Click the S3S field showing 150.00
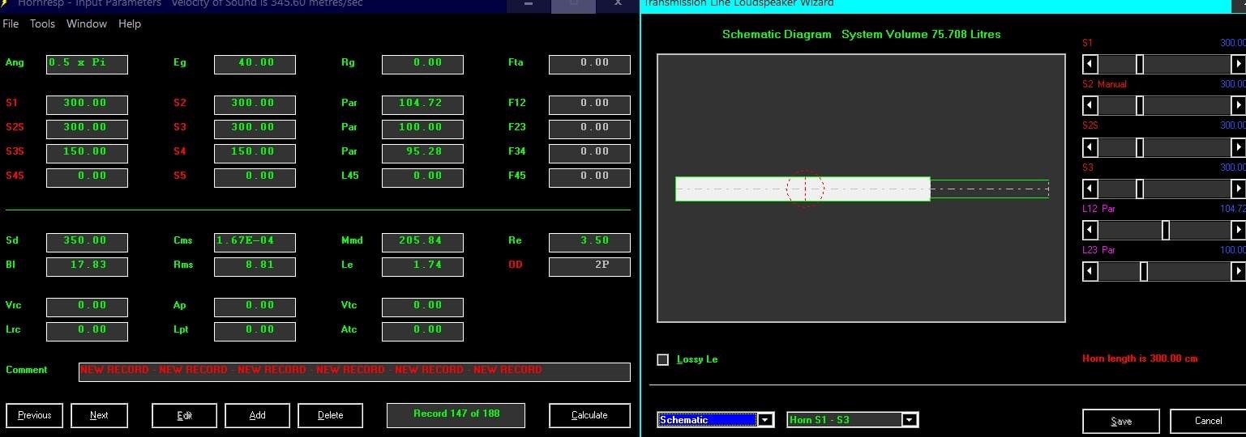1246x437 pixels. 87,153
